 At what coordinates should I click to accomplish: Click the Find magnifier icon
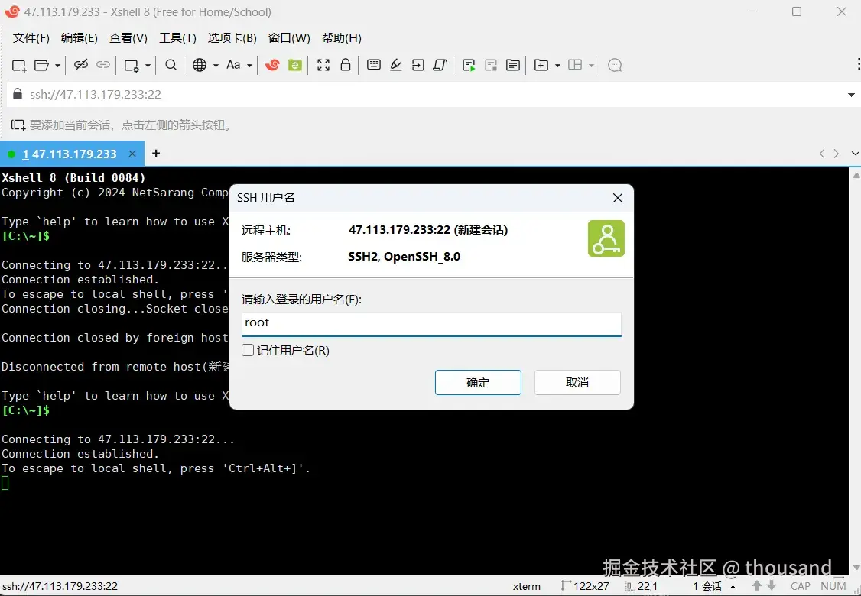171,65
